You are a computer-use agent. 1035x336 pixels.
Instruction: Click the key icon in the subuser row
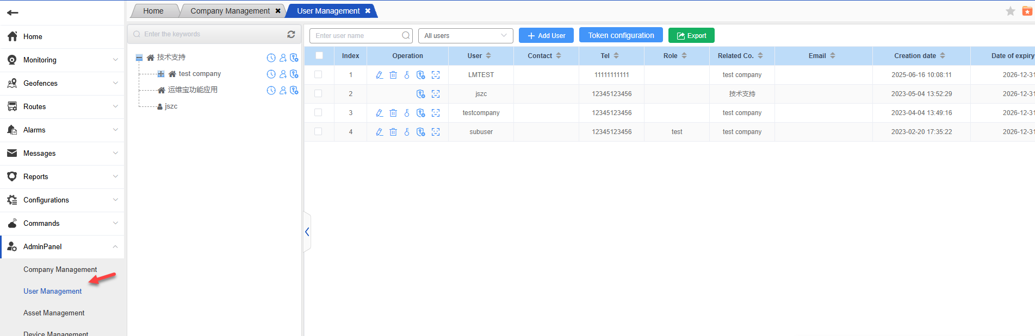(407, 132)
